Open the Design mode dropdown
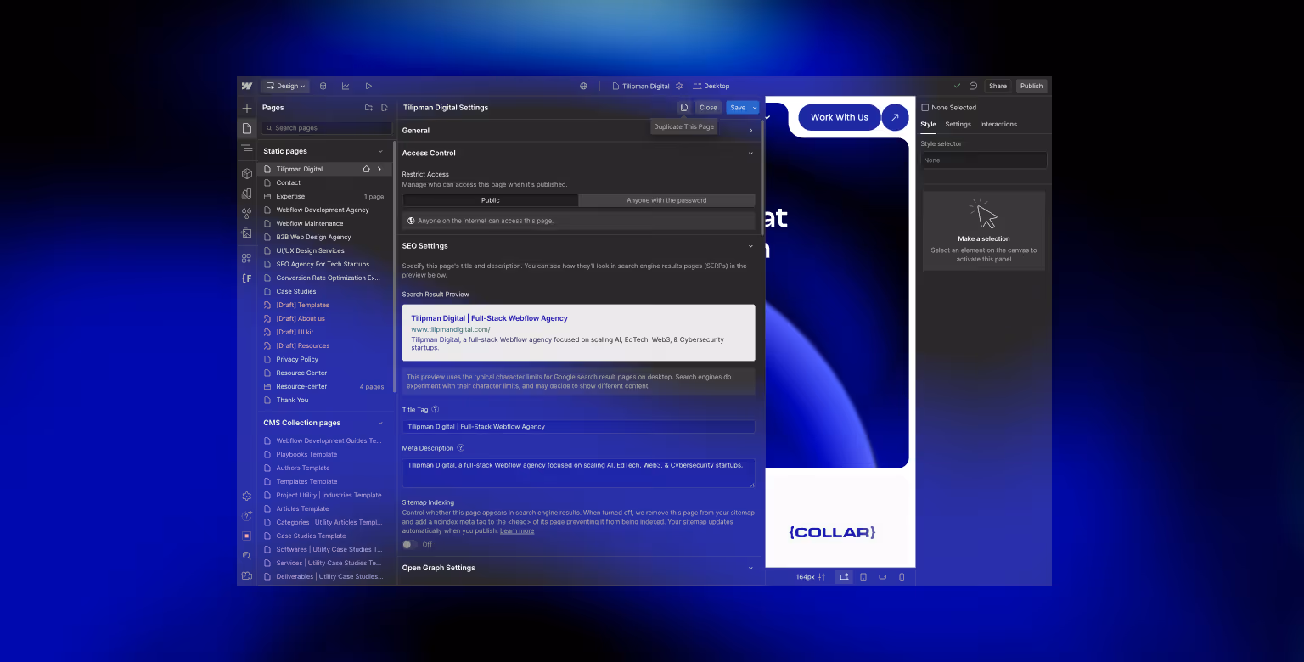Viewport: 1304px width, 662px height. tap(285, 86)
